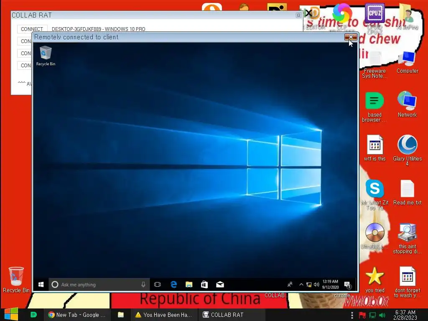Image resolution: width=428 pixels, height=321 pixels.
Task: Select the Skype Mr What Zit icon
Action: [x=375, y=195]
